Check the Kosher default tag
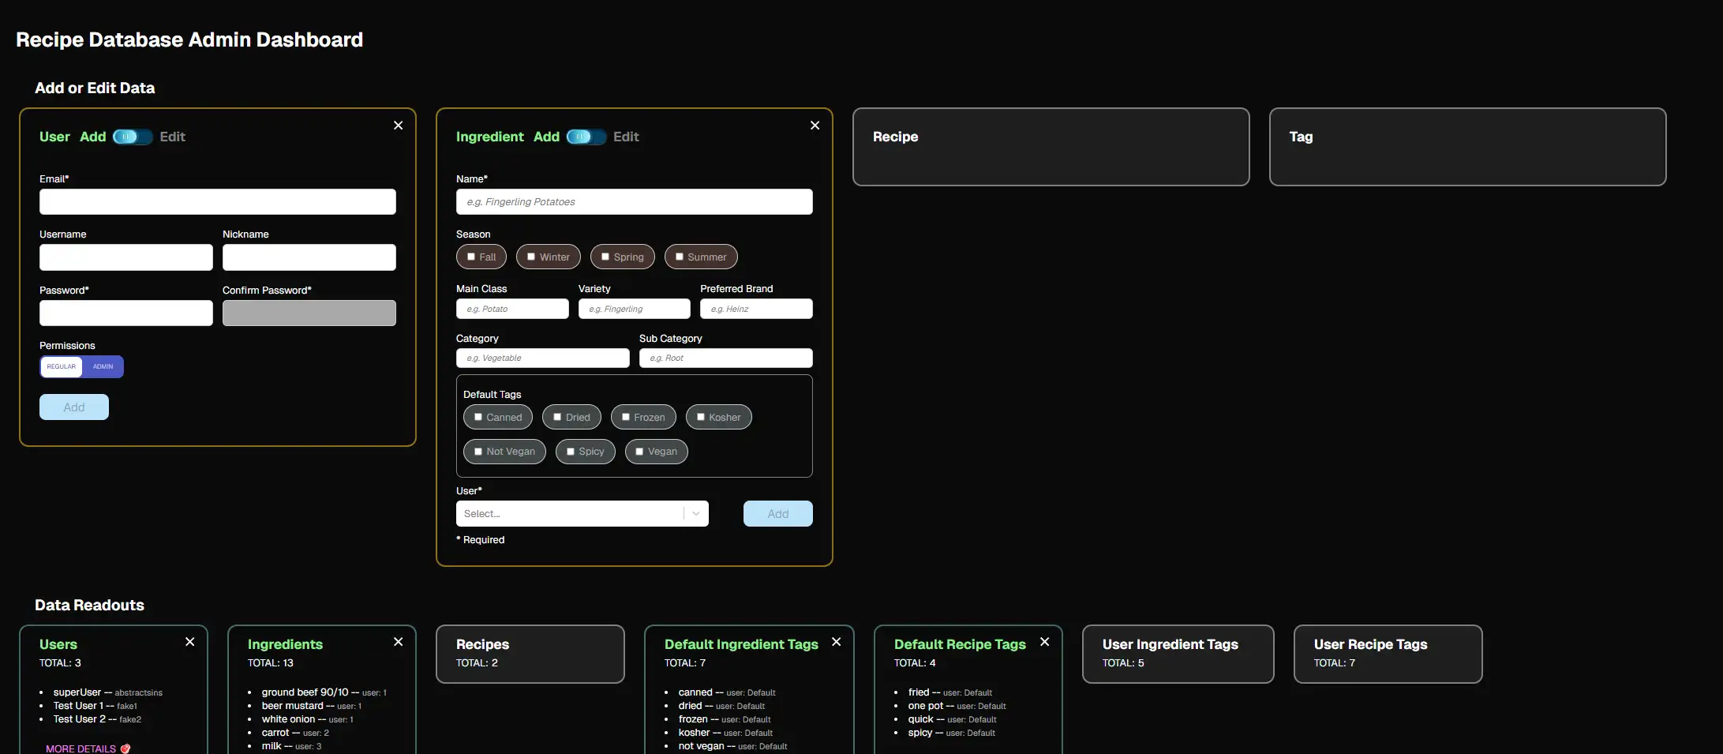1723x754 pixels. [701, 417]
